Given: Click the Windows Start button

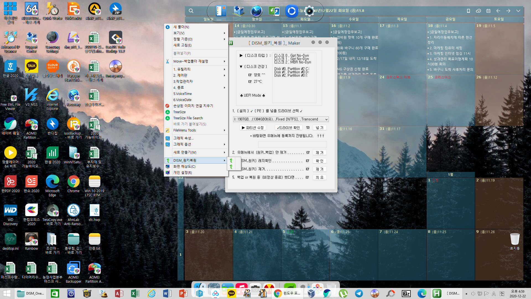Looking at the screenshot, I should [7, 293].
